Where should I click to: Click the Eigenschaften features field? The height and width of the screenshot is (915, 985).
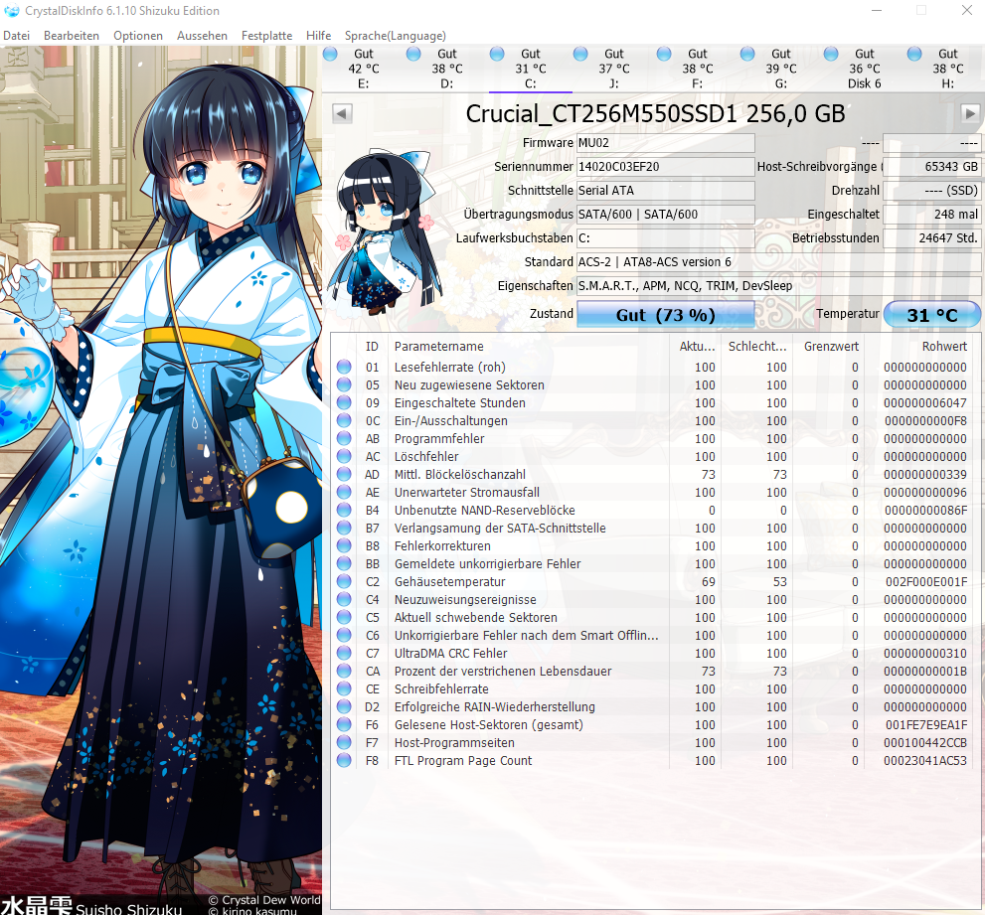pyautogui.click(x=779, y=286)
